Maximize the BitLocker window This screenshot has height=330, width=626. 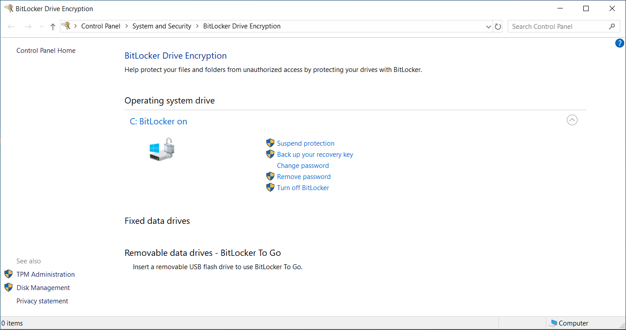click(586, 8)
